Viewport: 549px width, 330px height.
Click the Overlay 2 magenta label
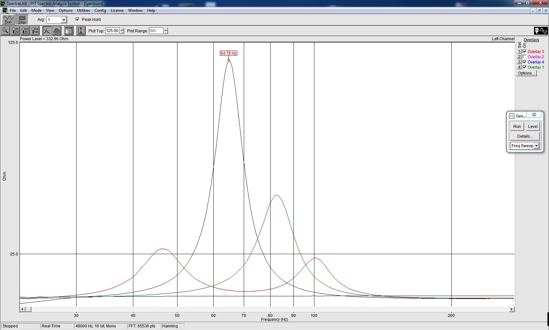(x=536, y=57)
